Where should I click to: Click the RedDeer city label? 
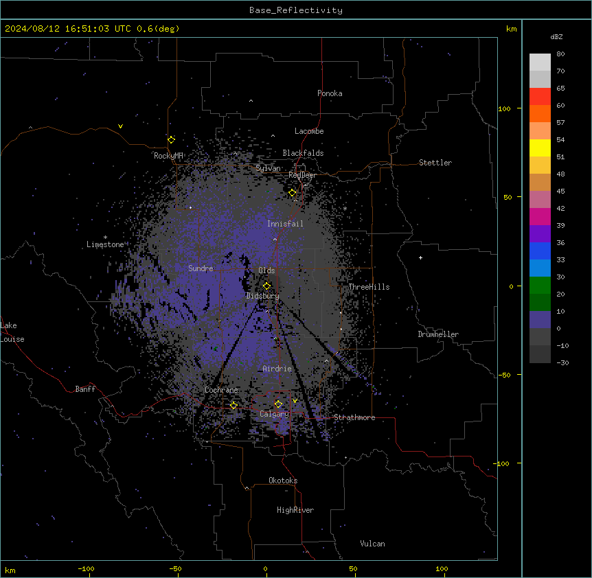tap(302, 175)
